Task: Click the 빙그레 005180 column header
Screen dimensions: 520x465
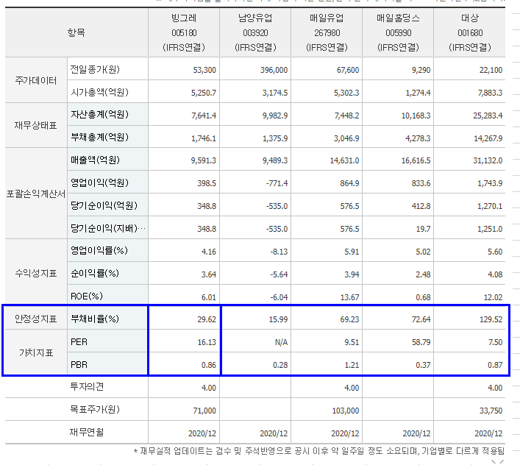Action: (184, 32)
